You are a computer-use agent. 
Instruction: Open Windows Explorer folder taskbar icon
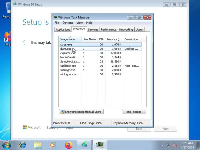click(x=38, y=145)
